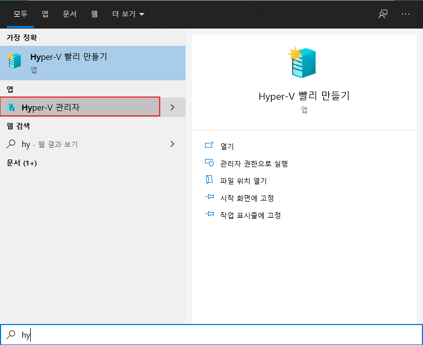The height and width of the screenshot is (345, 423).
Task: Click the 열기 open icon
Action: pos(209,146)
